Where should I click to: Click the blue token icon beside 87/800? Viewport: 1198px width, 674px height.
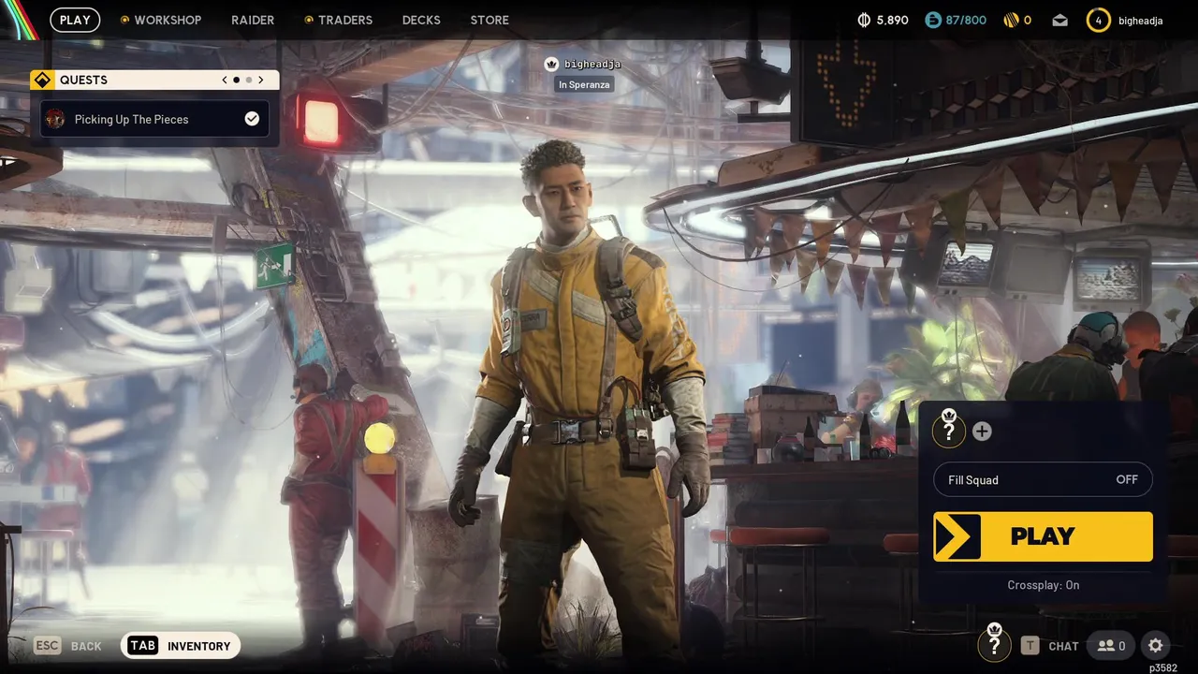tap(933, 20)
